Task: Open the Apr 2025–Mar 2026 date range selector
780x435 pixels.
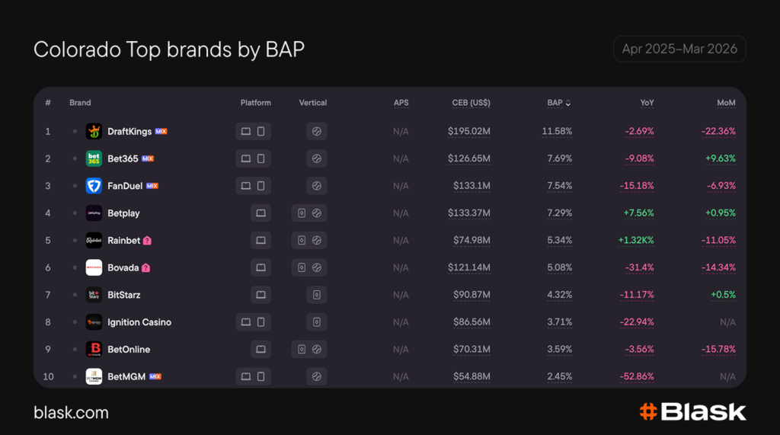Action: (679, 49)
